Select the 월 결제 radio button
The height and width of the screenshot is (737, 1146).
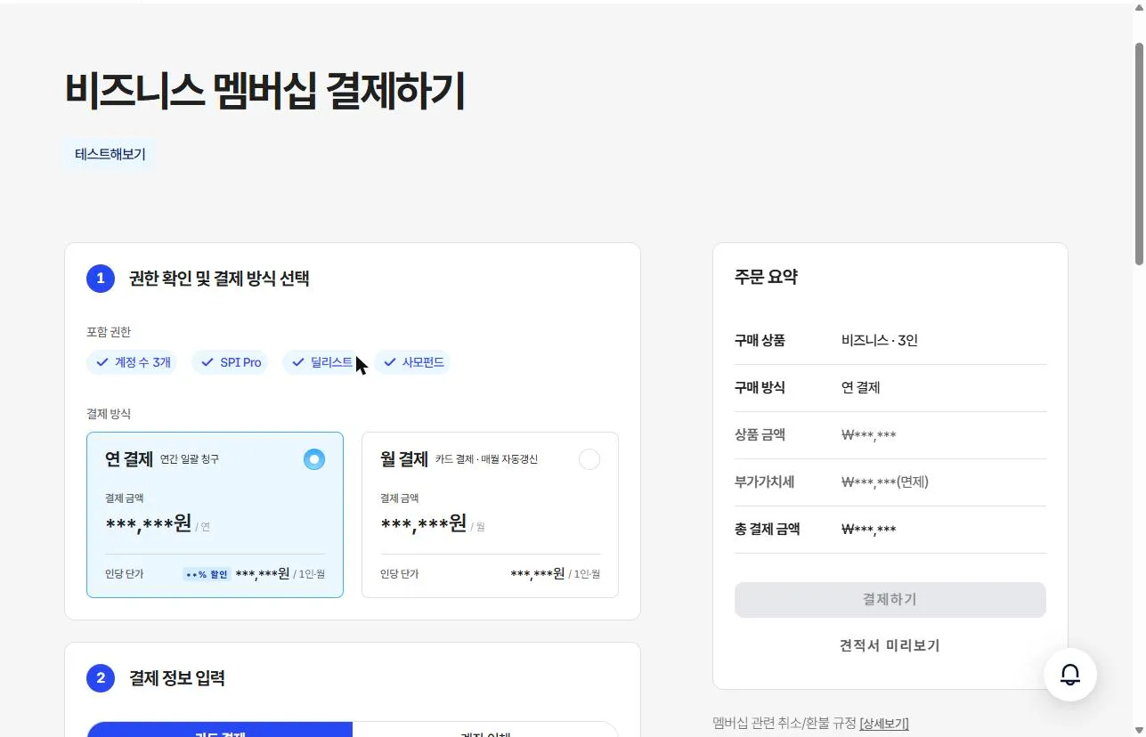click(x=589, y=459)
